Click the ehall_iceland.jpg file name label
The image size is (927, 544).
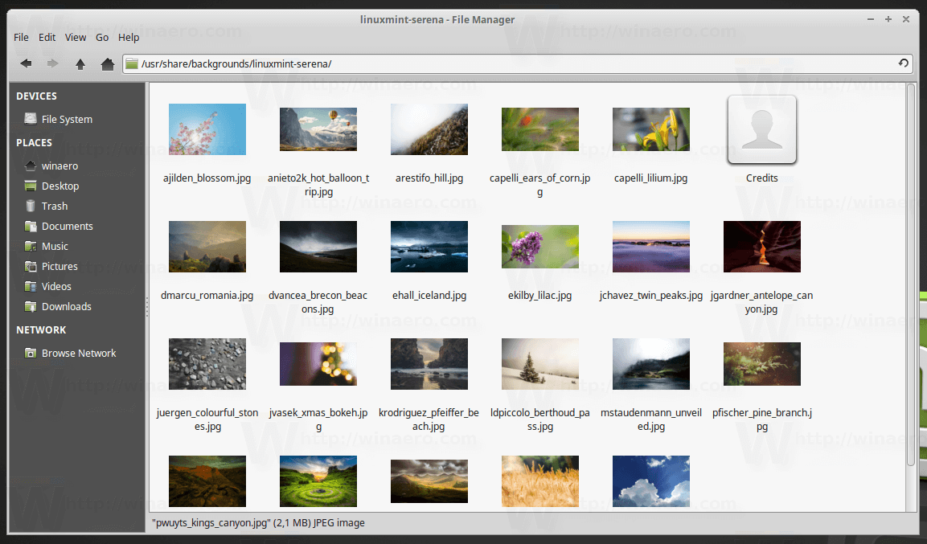pyautogui.click(x=429, y=296)
